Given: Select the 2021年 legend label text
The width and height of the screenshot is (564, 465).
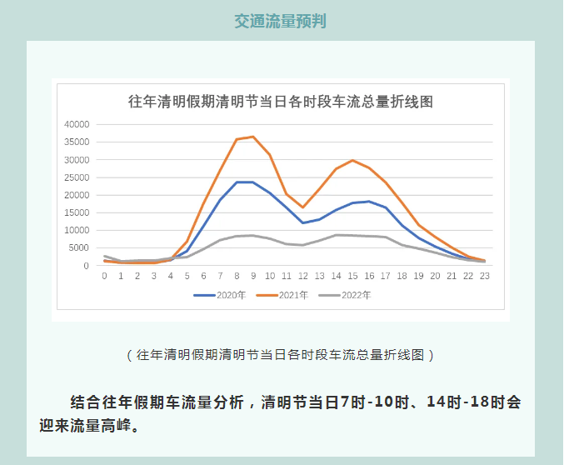Looking at the screenshot, I should 294,295.
